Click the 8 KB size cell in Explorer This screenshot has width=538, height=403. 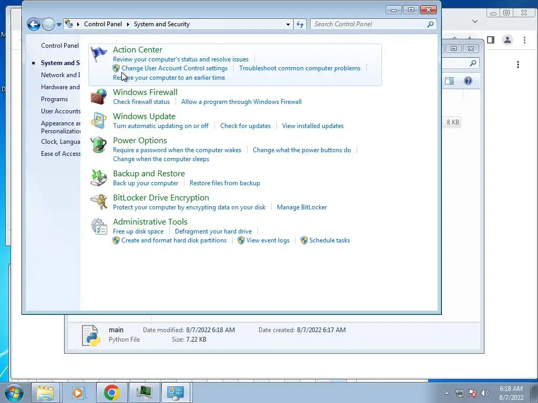[452, 122]
